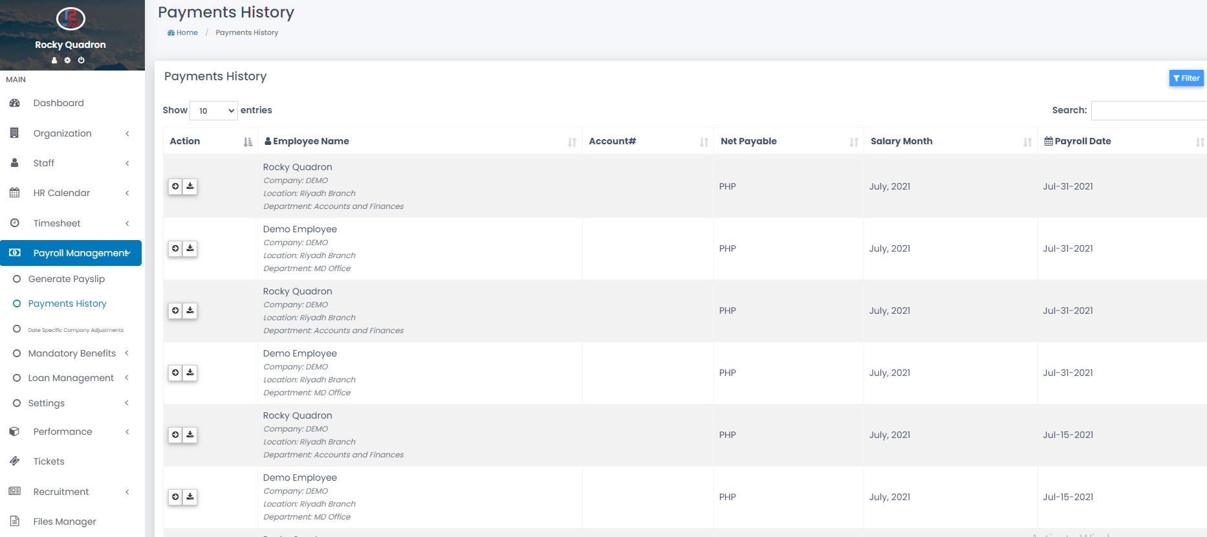Download the payslip in the first table row

[x=190, y=186]
